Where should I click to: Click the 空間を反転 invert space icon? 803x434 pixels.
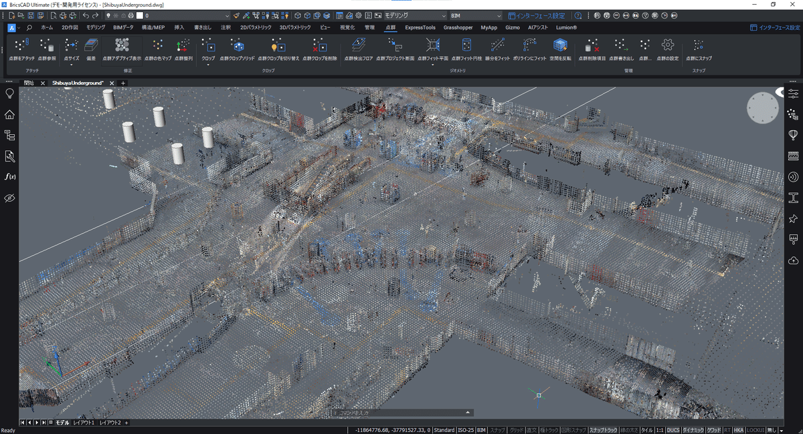coord(559,45)
